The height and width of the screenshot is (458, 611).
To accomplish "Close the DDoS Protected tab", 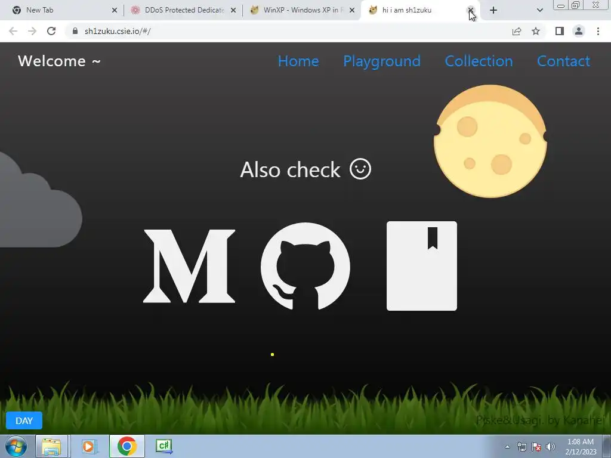I will 233,10.
